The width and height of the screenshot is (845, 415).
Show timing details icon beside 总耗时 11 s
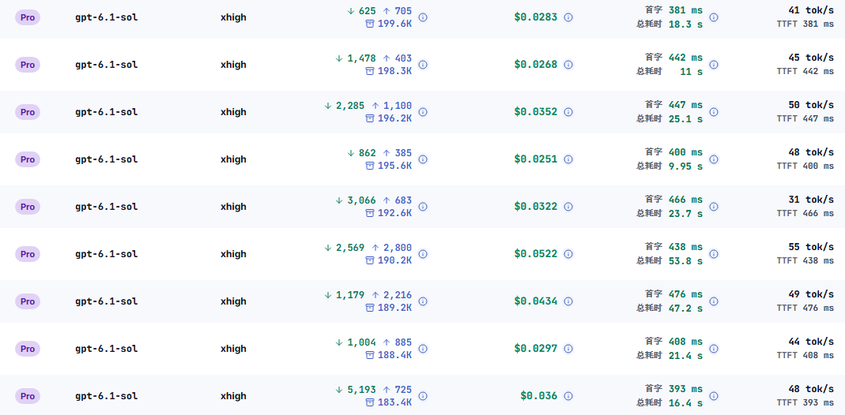(x=714, y=65)
